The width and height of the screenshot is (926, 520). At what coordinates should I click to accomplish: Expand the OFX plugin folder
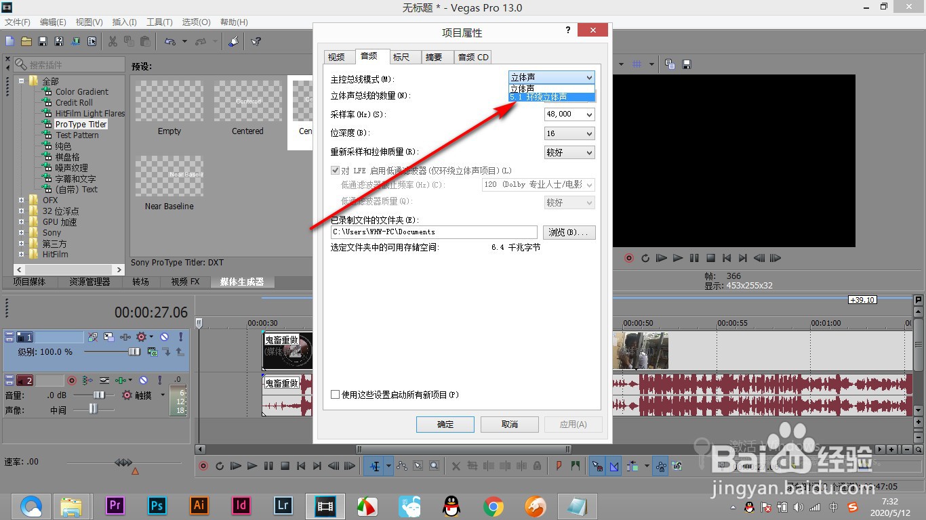[x=22, y=200]
